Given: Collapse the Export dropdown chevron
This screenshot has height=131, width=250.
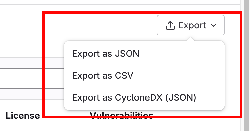Looking at the screenshot, I should point(213,25).
